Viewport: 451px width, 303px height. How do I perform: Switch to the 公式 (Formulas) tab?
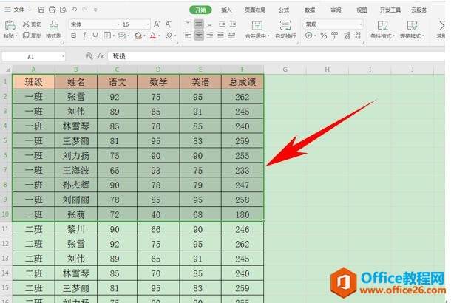[x=284, y=10]
